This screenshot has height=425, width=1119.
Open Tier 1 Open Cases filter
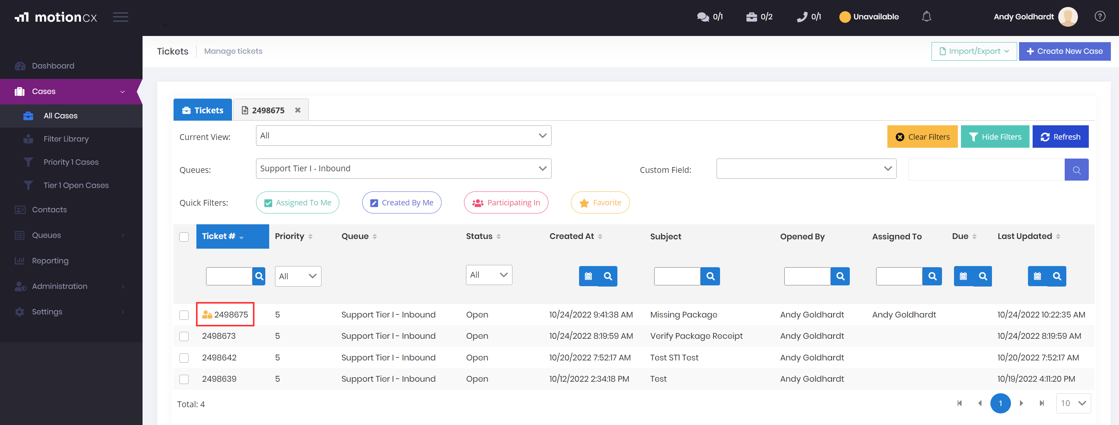pyautogui.click(x=71, y=185)
